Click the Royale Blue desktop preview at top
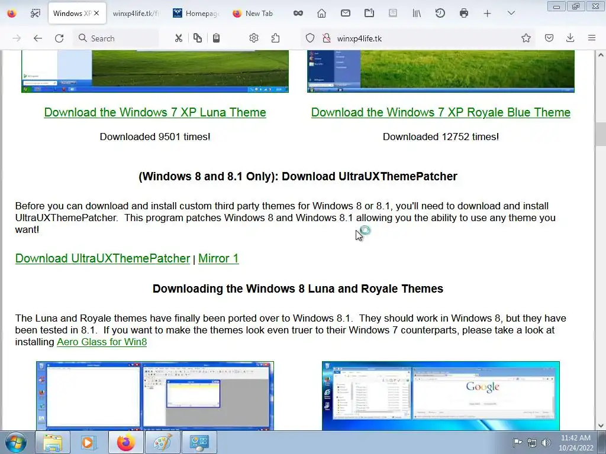The image size is (606, 454). pyautogui.click(x=440, y=72)
